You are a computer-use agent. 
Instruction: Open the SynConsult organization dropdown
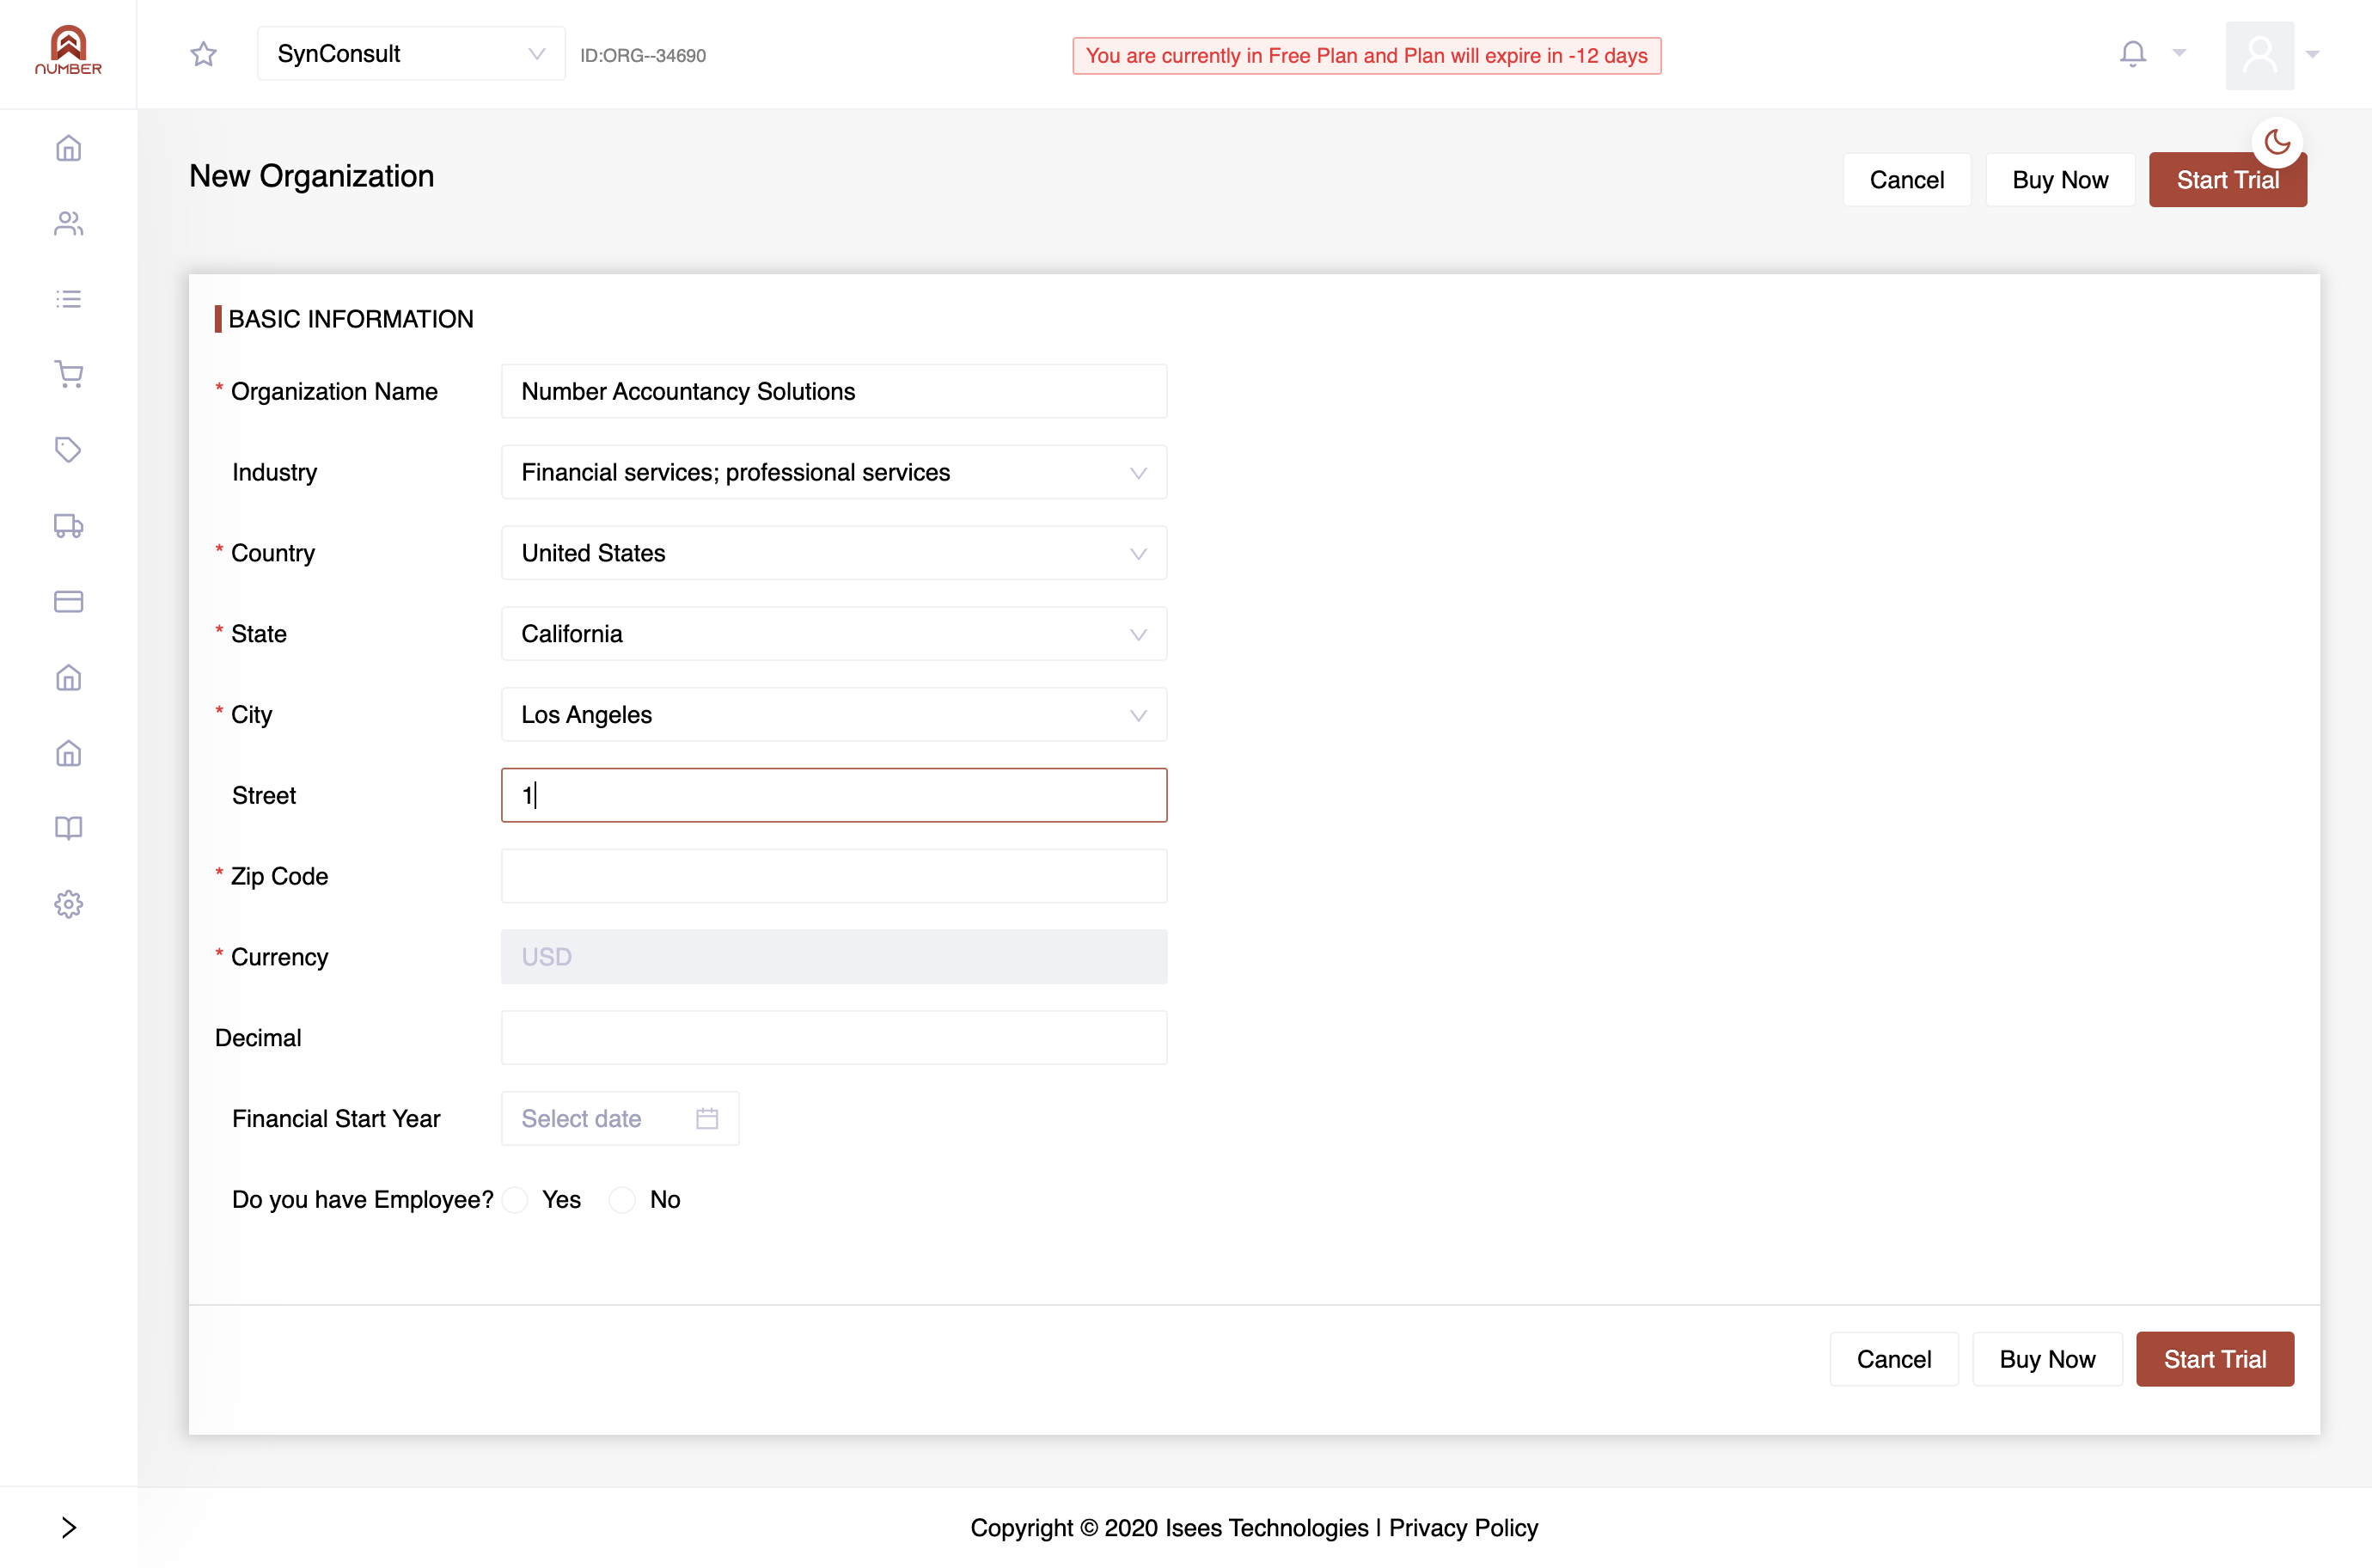point(411,54)
